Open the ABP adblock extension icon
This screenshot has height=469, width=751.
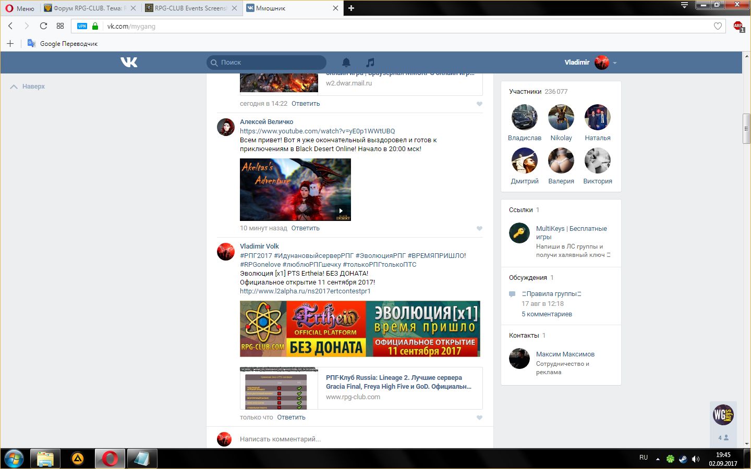coord(738,26)
